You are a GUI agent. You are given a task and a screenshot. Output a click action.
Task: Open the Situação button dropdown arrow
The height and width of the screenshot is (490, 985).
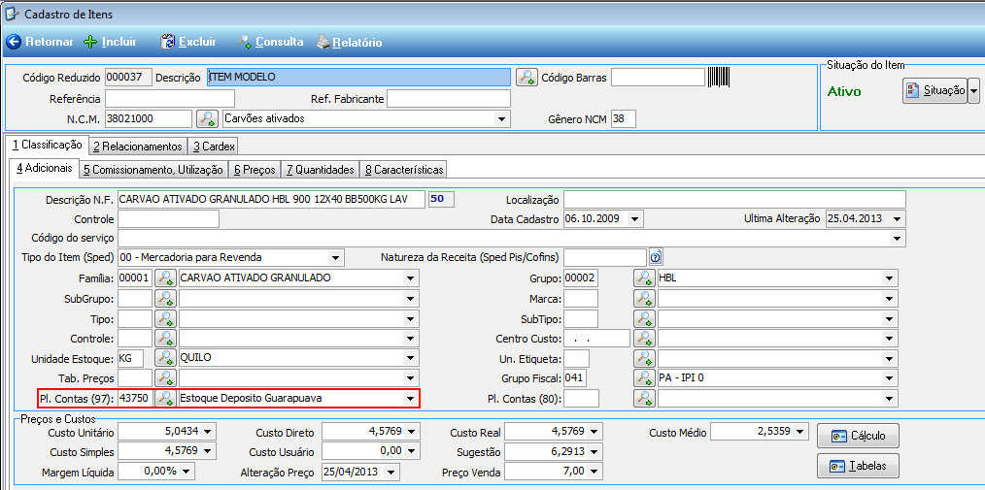click(x=973, y=91)
